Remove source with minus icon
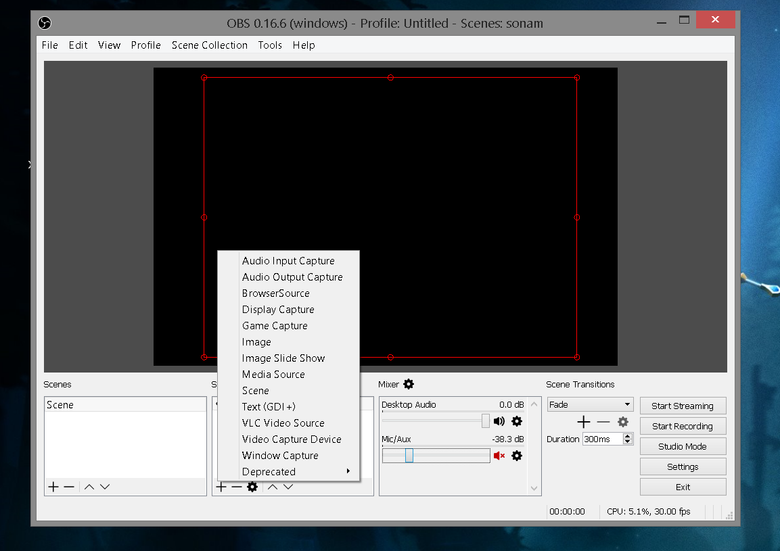Viewport: 780px width, 551px height. coord(237,487)
